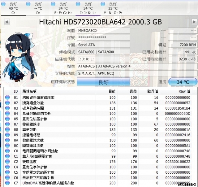198x187 pixels.
Task: Click raw value 00000000001A
Action: click(178, 130)
